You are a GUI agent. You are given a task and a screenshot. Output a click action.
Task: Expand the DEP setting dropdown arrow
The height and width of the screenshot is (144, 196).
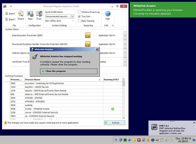125,35
